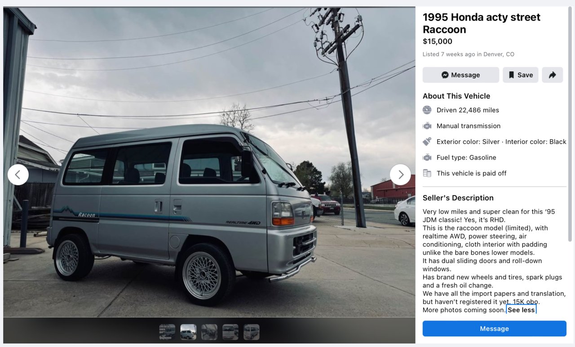This screenshot has width=575, height=347.
Task: Click the Save bookmark button
Action: [x=520, y=75]
